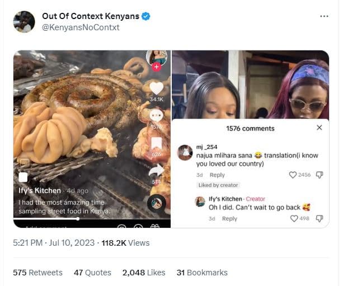The image size is (343, 286).
Task: Open the tweet's three-dot more menu
Action: (x=324, y=16)
